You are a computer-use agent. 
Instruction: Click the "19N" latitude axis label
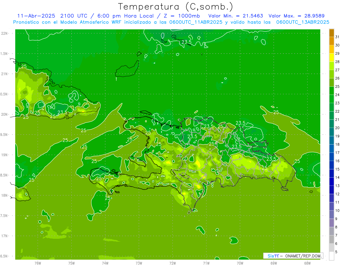pyautogui.click(x=5, y=155)
